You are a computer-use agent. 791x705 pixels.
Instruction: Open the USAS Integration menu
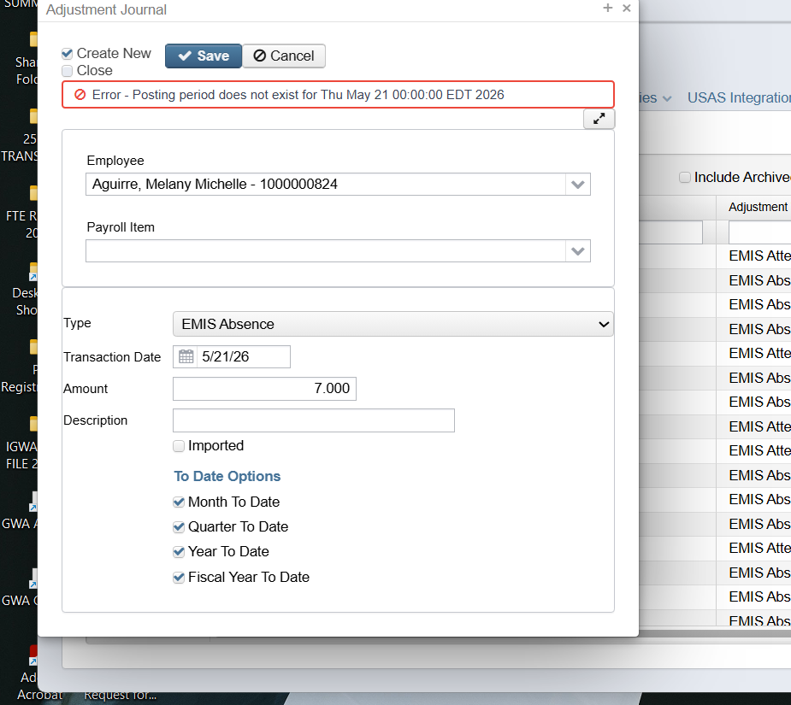click(739, 98)
